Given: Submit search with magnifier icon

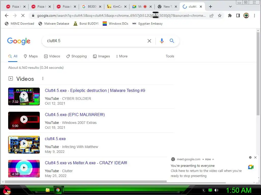Looking at the screenshot, I should click(172, 41).
